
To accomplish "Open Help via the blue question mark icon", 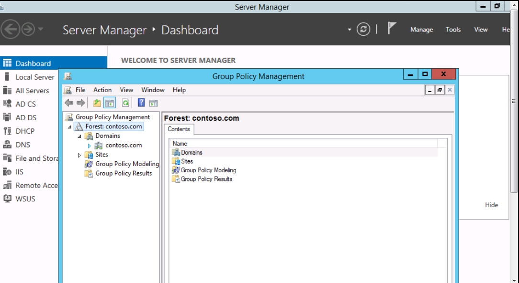I will 141,103.
